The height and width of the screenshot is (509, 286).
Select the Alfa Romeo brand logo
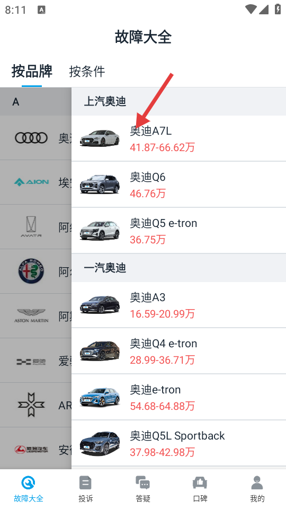(31, 271)
